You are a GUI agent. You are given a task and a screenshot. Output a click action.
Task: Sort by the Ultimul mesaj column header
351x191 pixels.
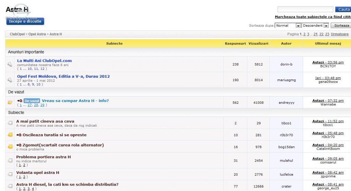tap(328, 43)
